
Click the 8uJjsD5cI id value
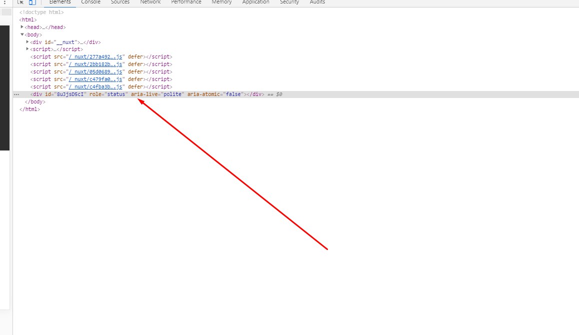coord(70,94)
